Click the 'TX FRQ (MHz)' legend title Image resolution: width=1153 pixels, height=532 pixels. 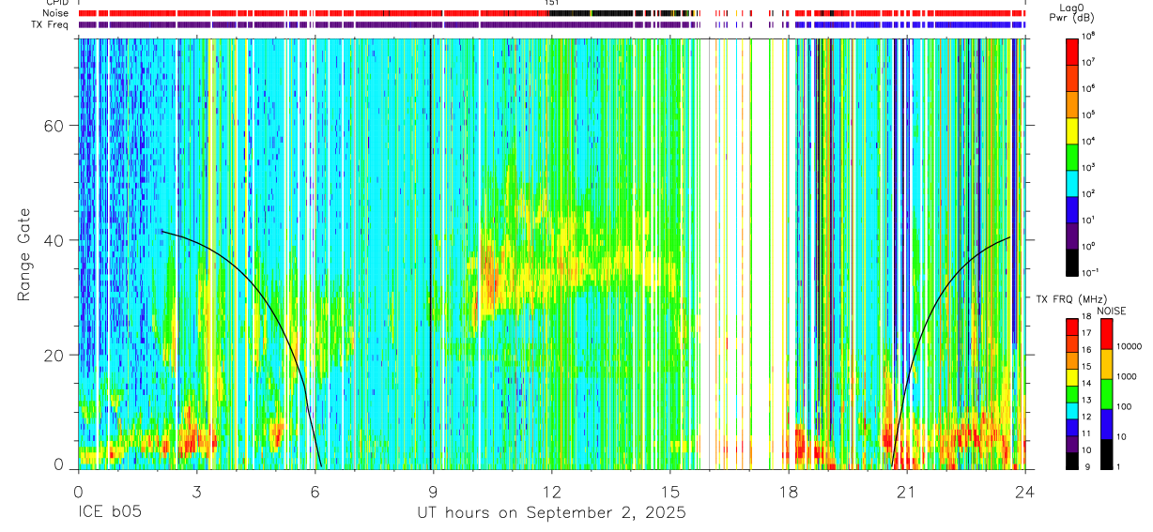1070,299
